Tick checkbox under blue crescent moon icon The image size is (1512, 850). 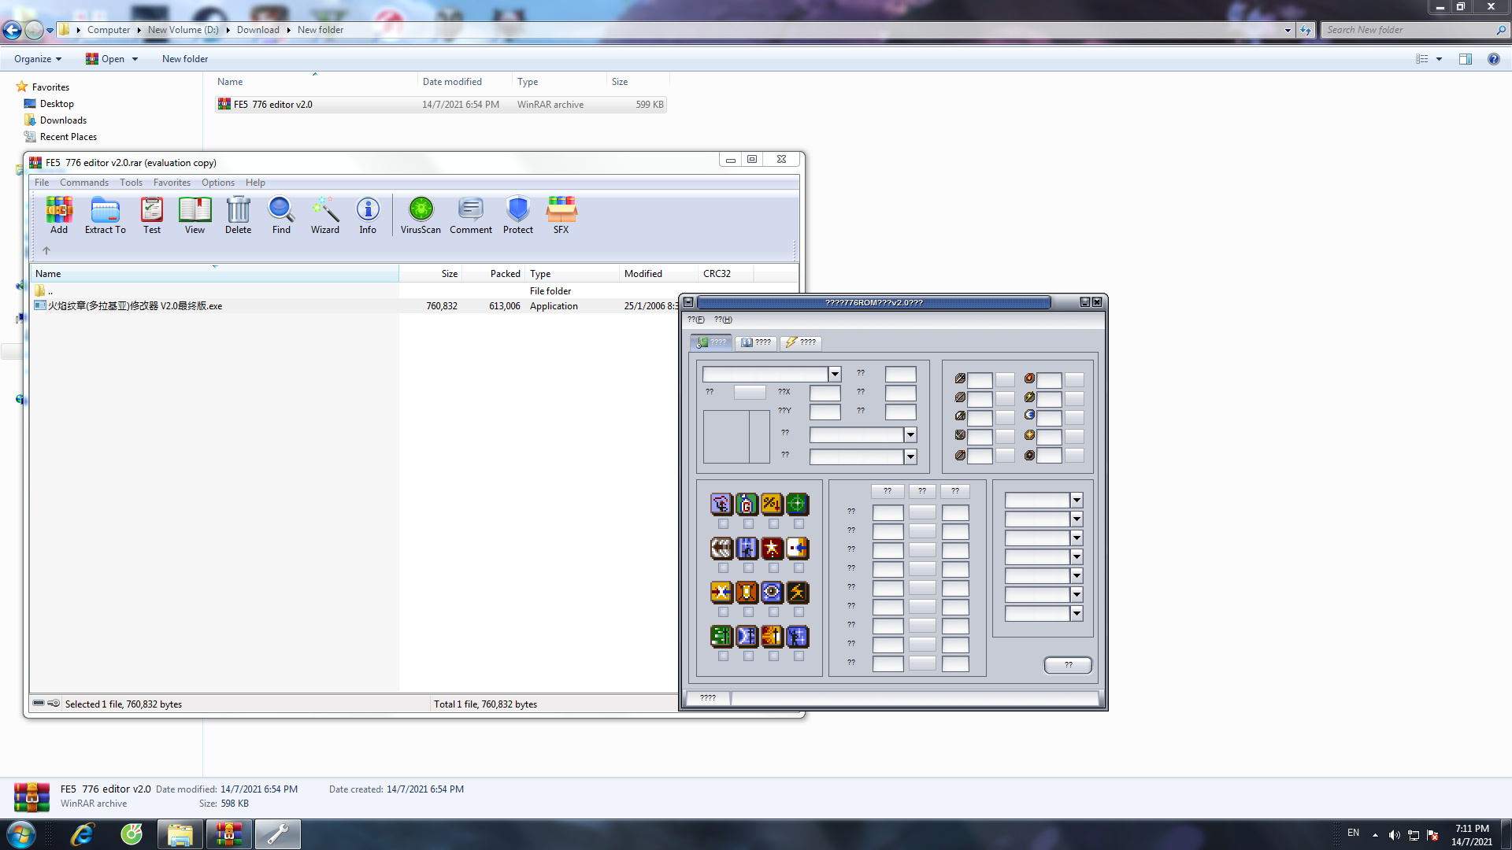pos(748,656)
